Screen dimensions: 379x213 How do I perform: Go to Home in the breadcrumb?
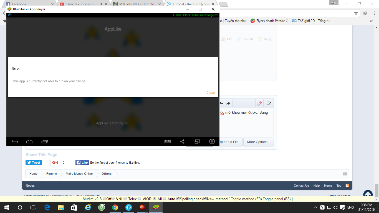(x=33, y=174)
